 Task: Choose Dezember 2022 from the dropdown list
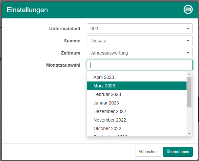tap(109, 111)
